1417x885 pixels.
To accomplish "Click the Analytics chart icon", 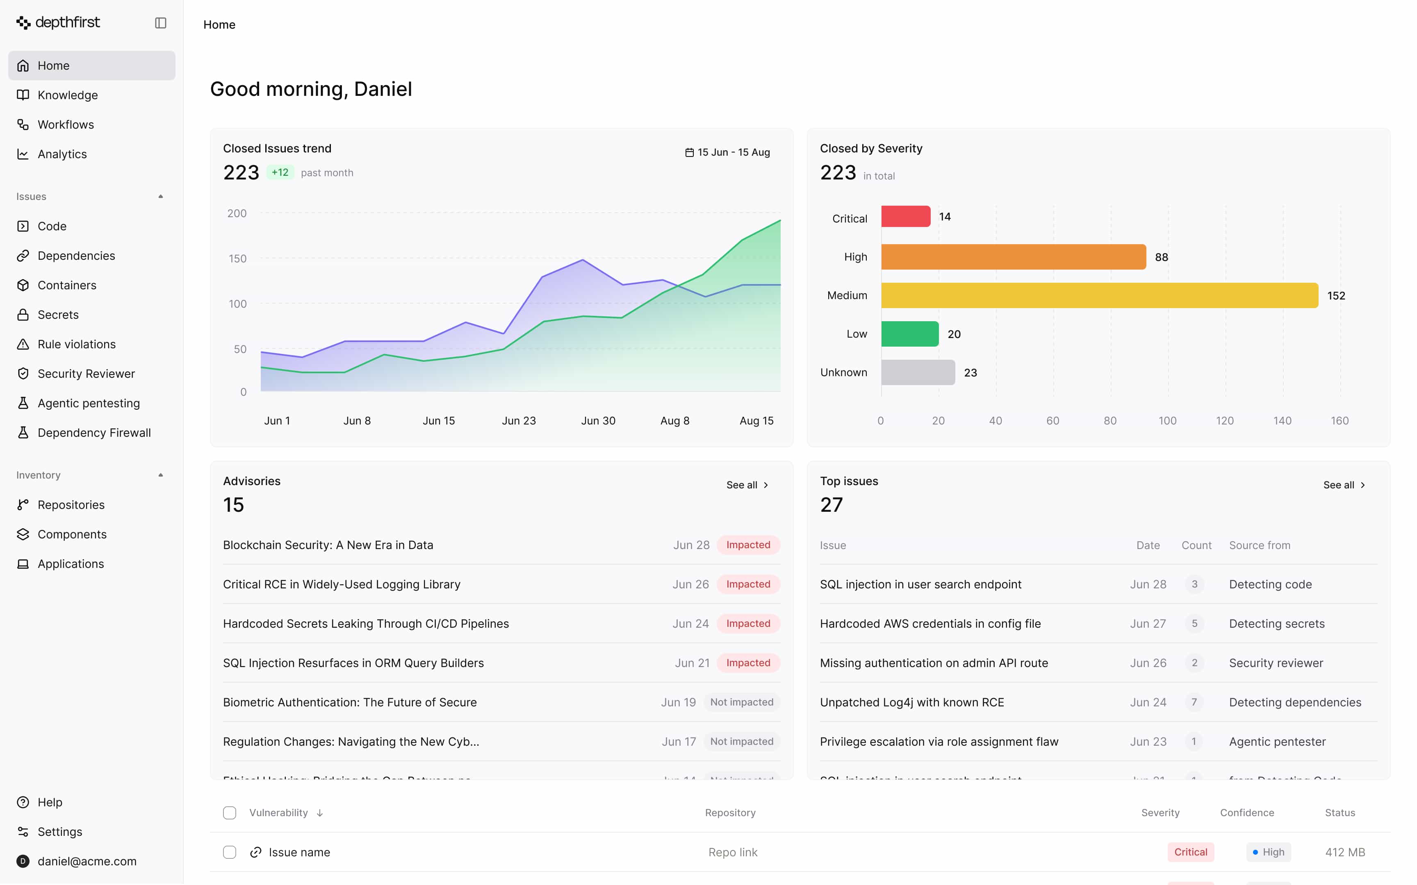I will (23, 154).
